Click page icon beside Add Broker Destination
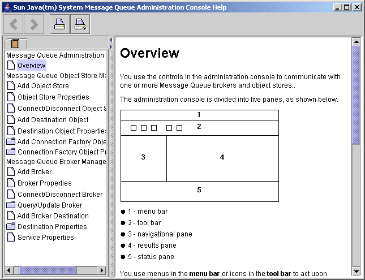The width and height of the screenshot is (365, 280). click(x=11, y=216)
